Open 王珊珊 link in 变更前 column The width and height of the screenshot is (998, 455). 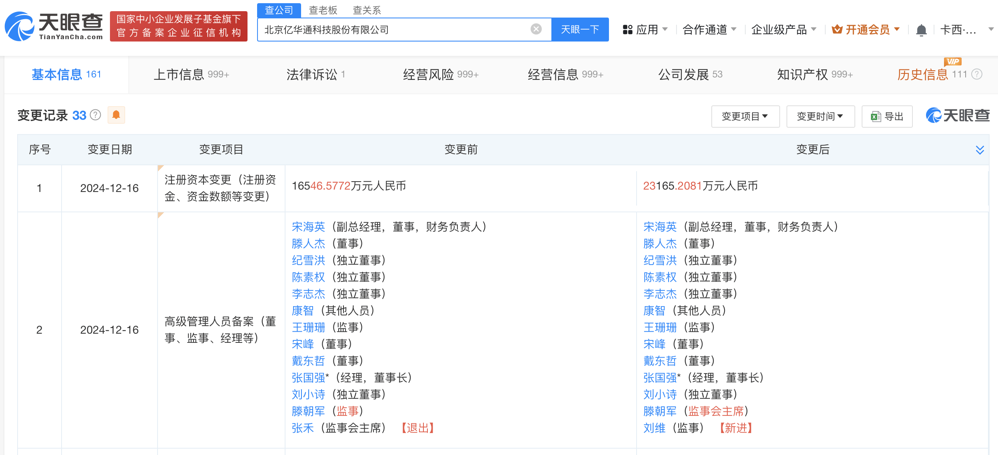[x=308, y=327]
